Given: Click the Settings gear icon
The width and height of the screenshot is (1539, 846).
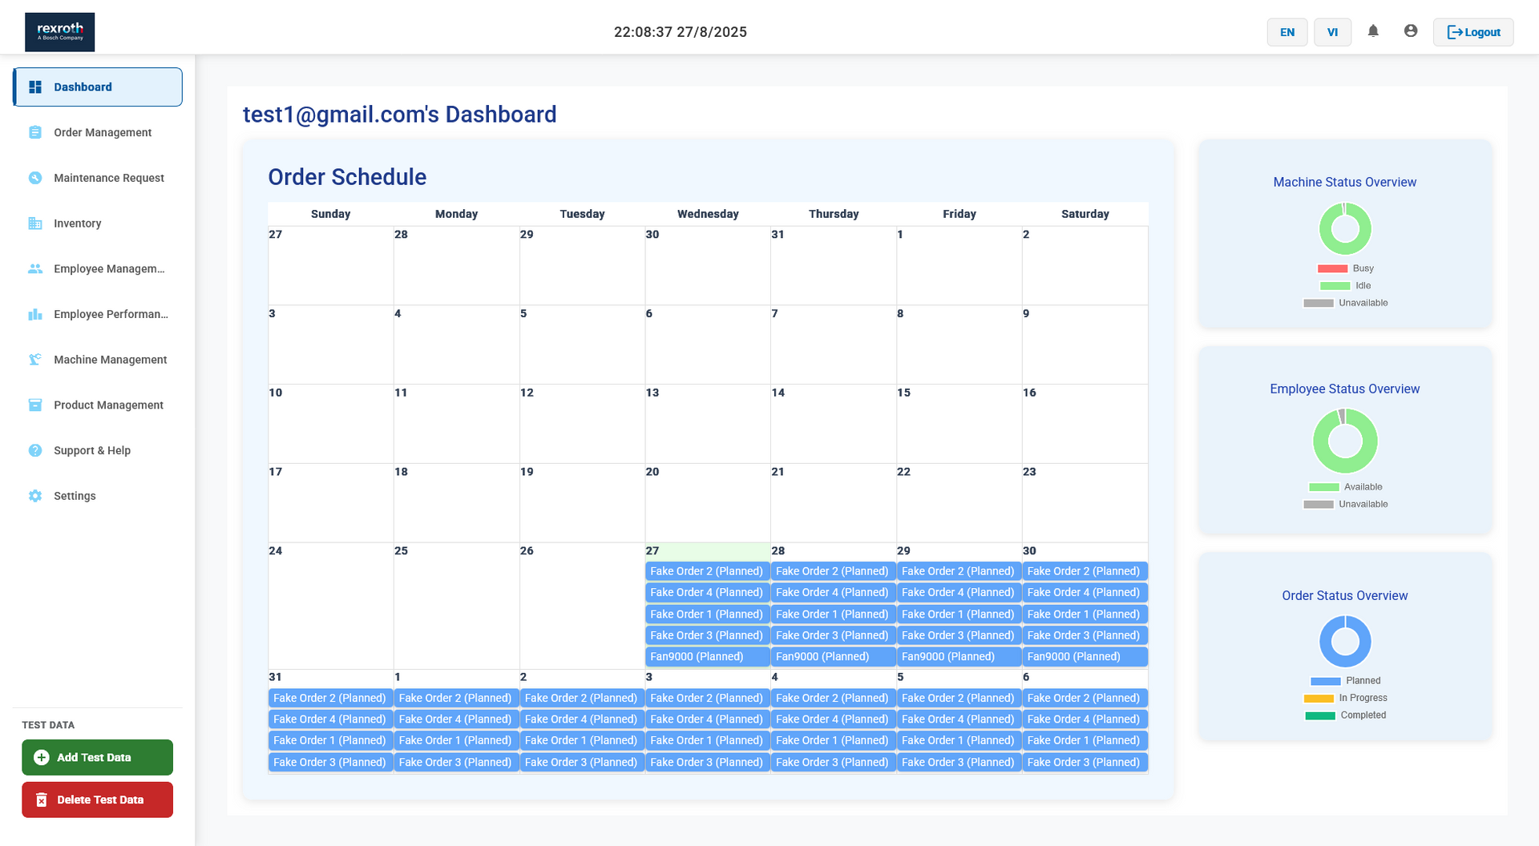Looking at the screenshot, I should coord(35,496).
